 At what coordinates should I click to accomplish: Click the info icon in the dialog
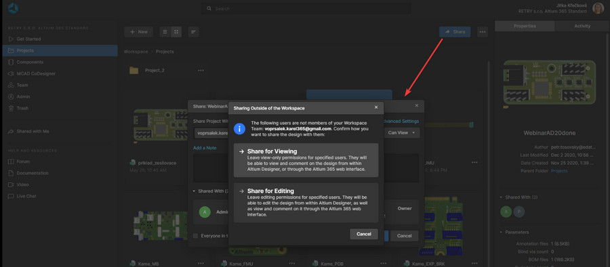[x=240, y=129]
